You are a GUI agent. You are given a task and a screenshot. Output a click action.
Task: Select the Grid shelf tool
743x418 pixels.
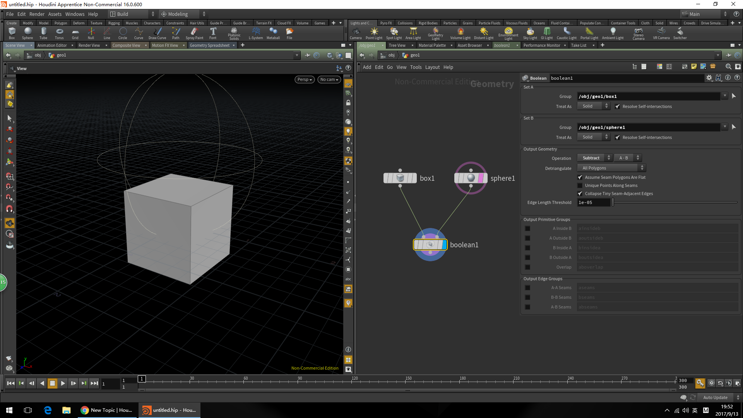click(x=75, y=33)
